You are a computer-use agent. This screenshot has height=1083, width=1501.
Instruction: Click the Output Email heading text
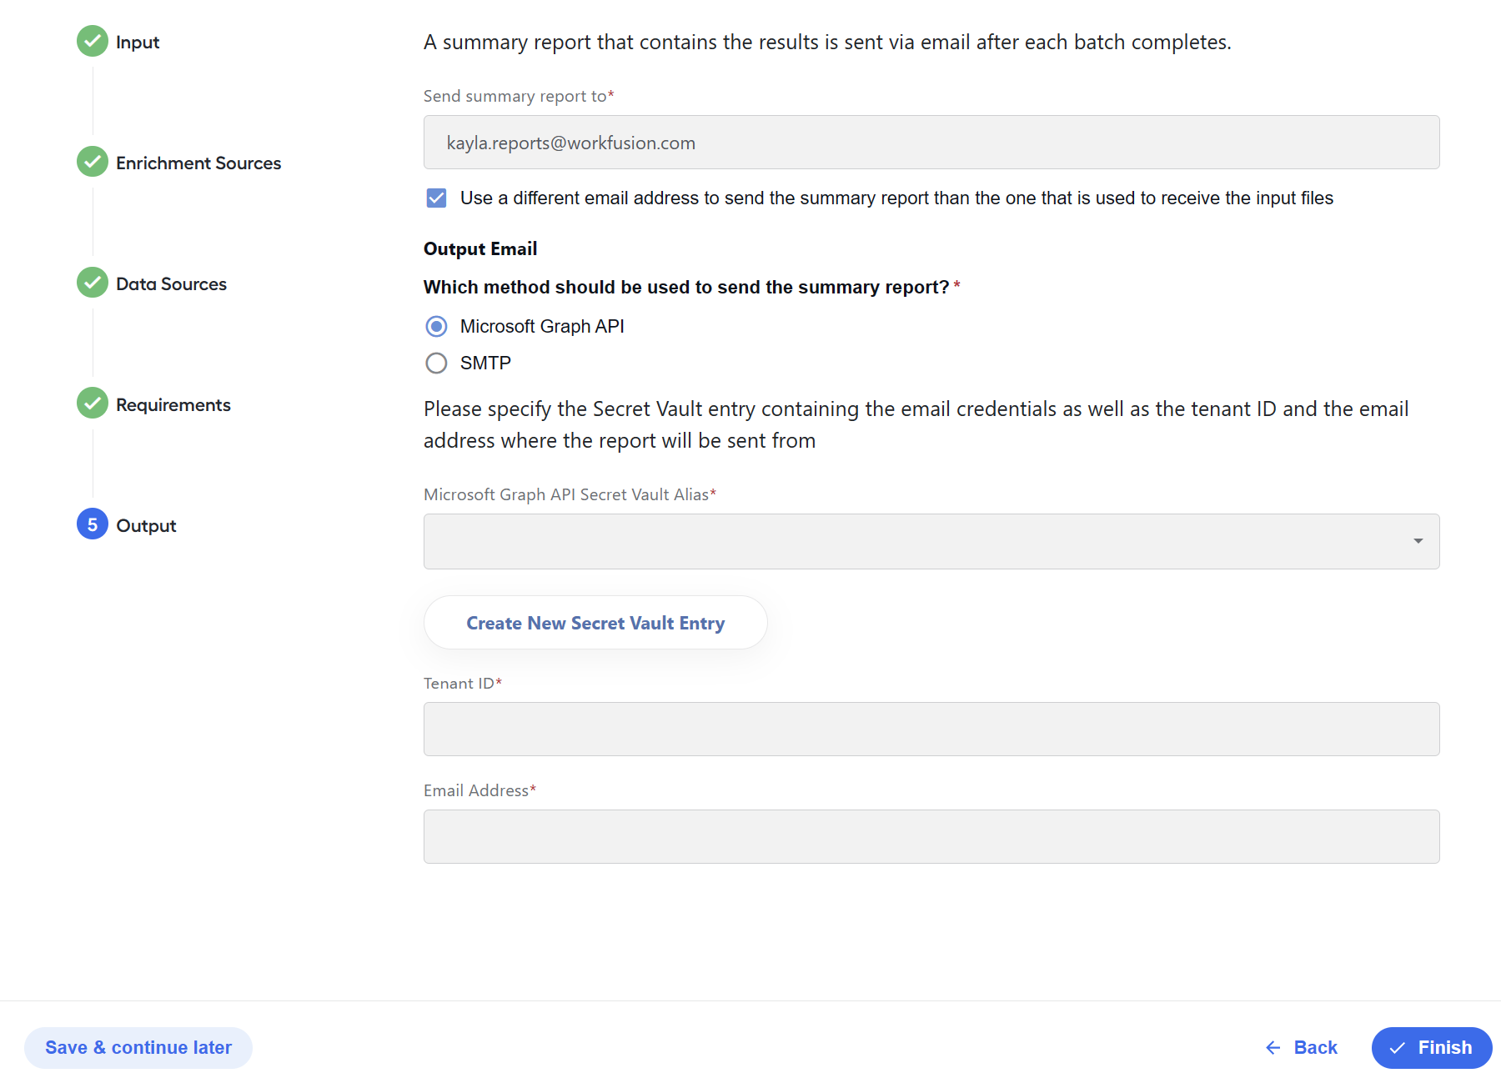click(480, 248)
